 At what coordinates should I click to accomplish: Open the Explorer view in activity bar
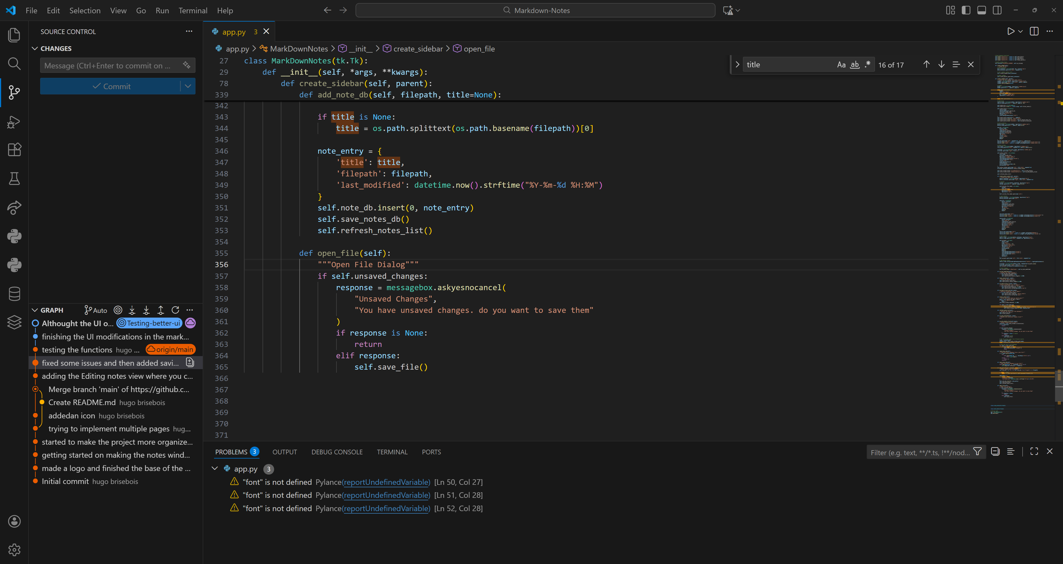pos(14,35)
